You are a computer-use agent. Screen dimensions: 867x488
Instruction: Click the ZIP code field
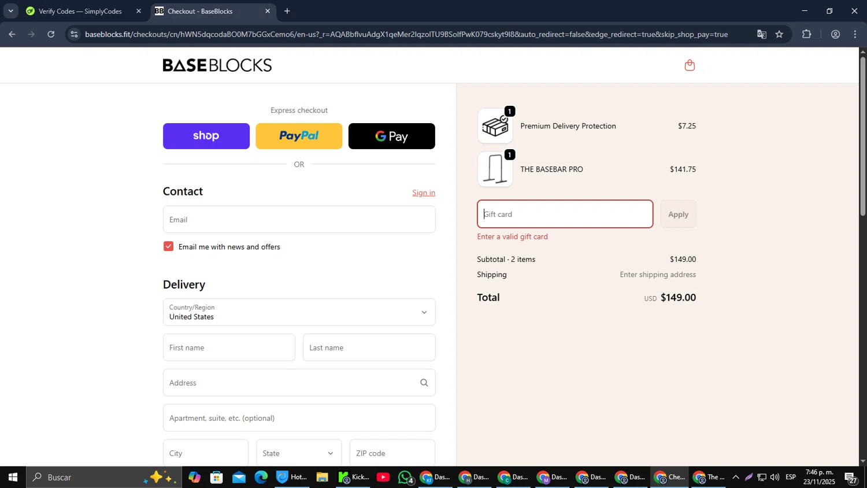pos(392,453)
